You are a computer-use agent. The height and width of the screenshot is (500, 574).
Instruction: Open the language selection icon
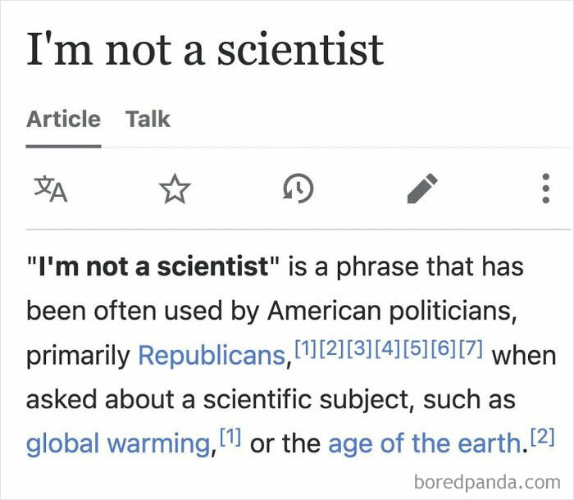50,190
